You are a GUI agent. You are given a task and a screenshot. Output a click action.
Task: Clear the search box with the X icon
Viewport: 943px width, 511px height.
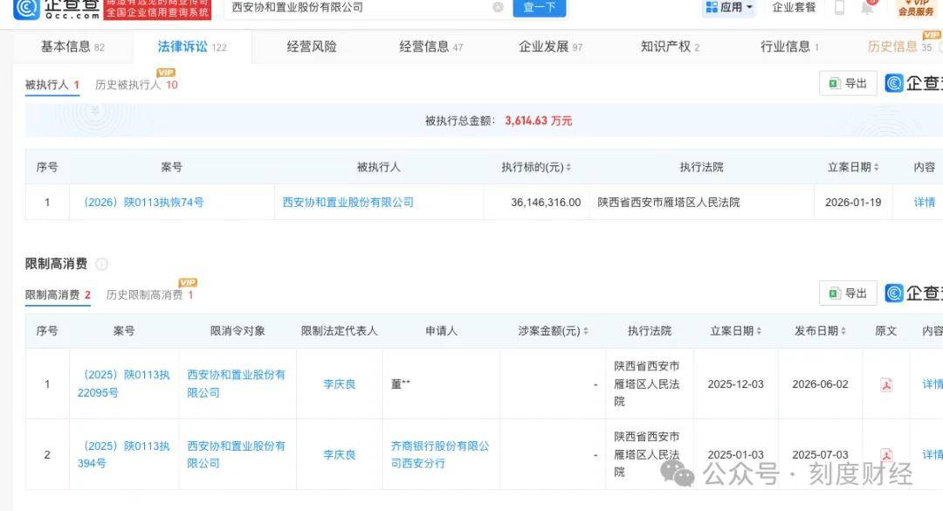coord(498,7)
